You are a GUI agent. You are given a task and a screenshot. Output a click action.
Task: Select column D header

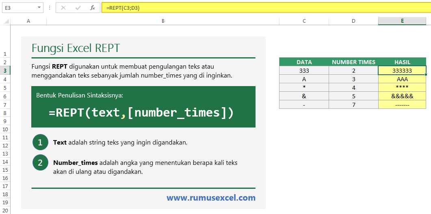coord(353,21)
